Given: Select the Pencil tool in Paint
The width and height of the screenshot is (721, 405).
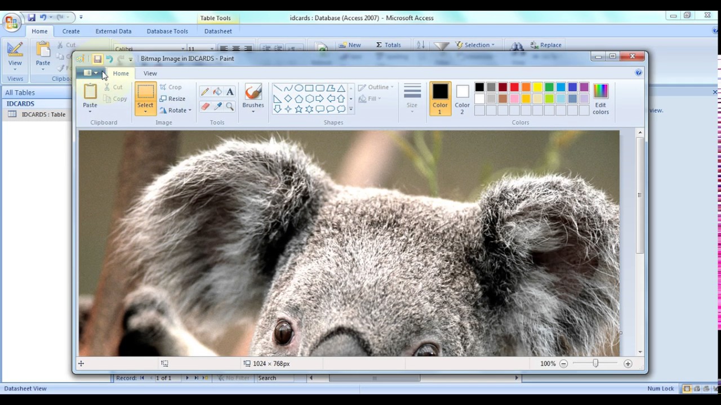Looking at the screenshot, I should (205, 92).
